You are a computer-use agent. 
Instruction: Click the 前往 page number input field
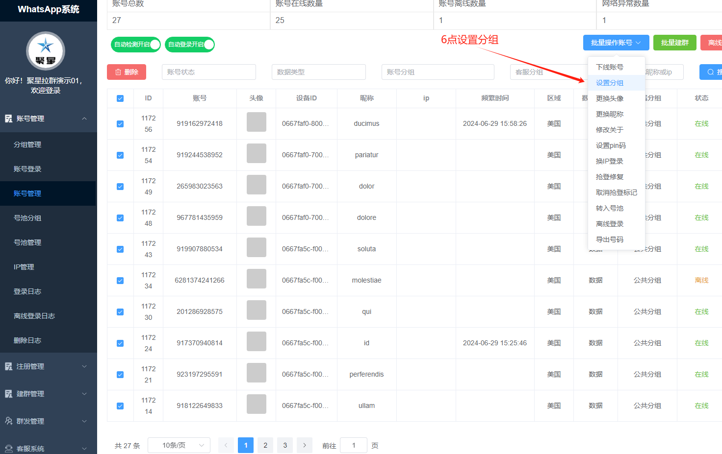(354, 445)
